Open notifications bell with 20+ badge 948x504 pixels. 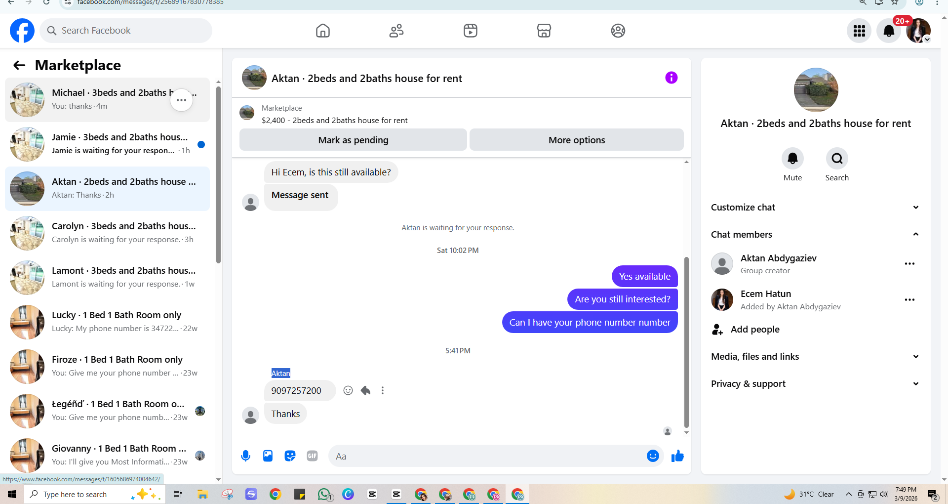[x=889, y=31]
